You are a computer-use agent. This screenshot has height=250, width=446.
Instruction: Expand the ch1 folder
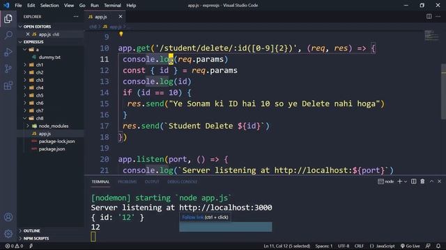(x=25, y=65)
